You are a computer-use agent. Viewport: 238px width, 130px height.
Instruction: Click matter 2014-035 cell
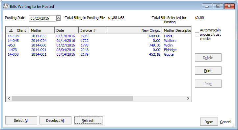(x=39, y=36)
